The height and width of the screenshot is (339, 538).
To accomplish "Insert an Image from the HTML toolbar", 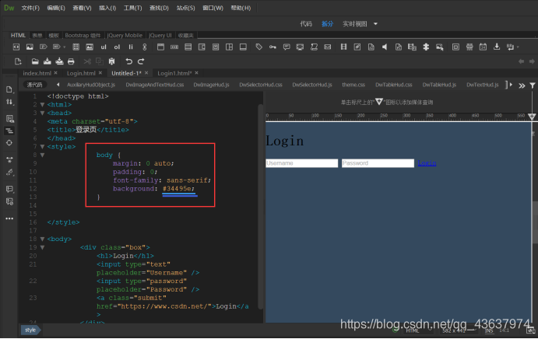I will (x=30, y=47).
